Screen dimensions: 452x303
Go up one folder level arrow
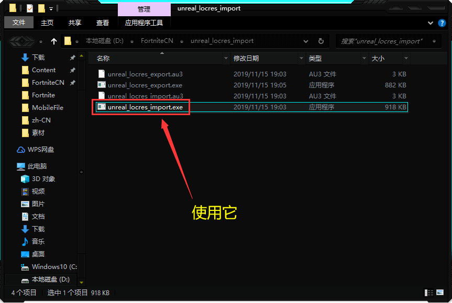(x=54, y=41)
